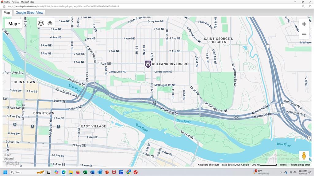
Task: Click the Zoo Rd NE label
Action: [187, 135]
